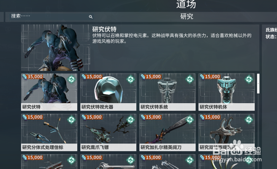Image resolution: width=277 pixels, height=169 pixels.
Task: Click the green badge on 研究伏特系统
Action: coord(190,79)
